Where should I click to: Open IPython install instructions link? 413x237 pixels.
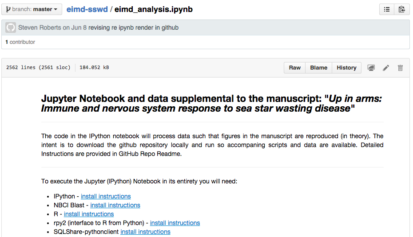106,196
